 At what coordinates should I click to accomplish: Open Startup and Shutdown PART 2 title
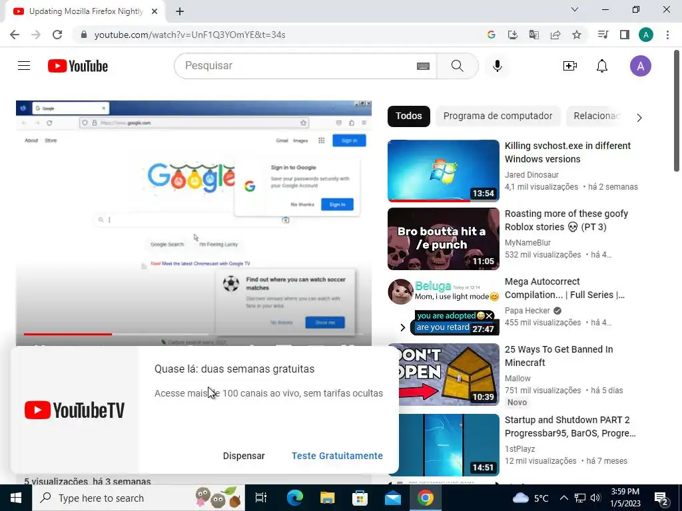point(570,426)
